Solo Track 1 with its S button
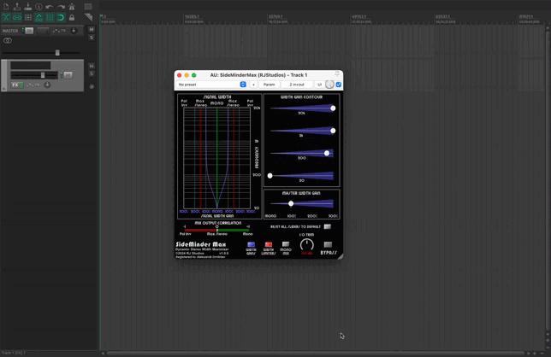 click(x=92, y=73)
